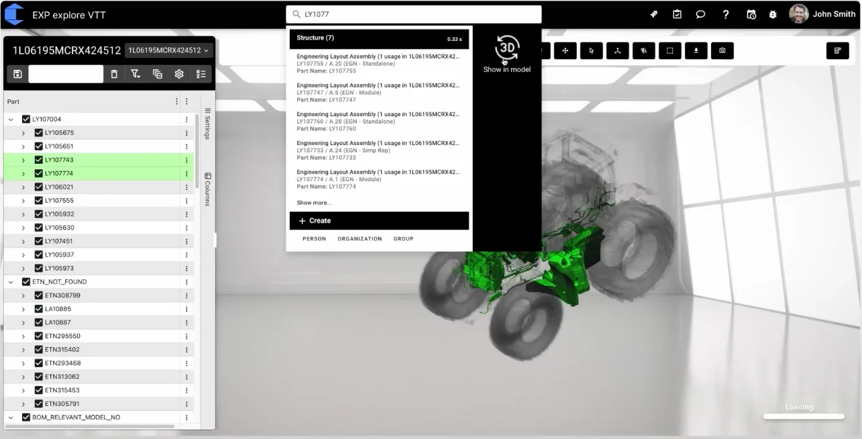Screen dimensions: 862x439
Task: Click the save icon in the parts panel
Action: [x=17, y=74]
